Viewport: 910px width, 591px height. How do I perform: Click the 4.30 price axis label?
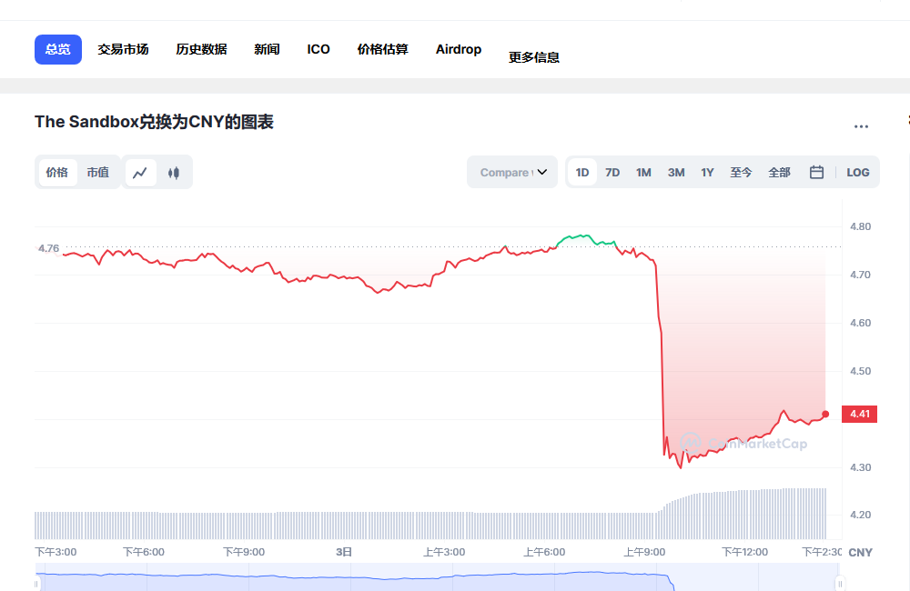(860, 467)
